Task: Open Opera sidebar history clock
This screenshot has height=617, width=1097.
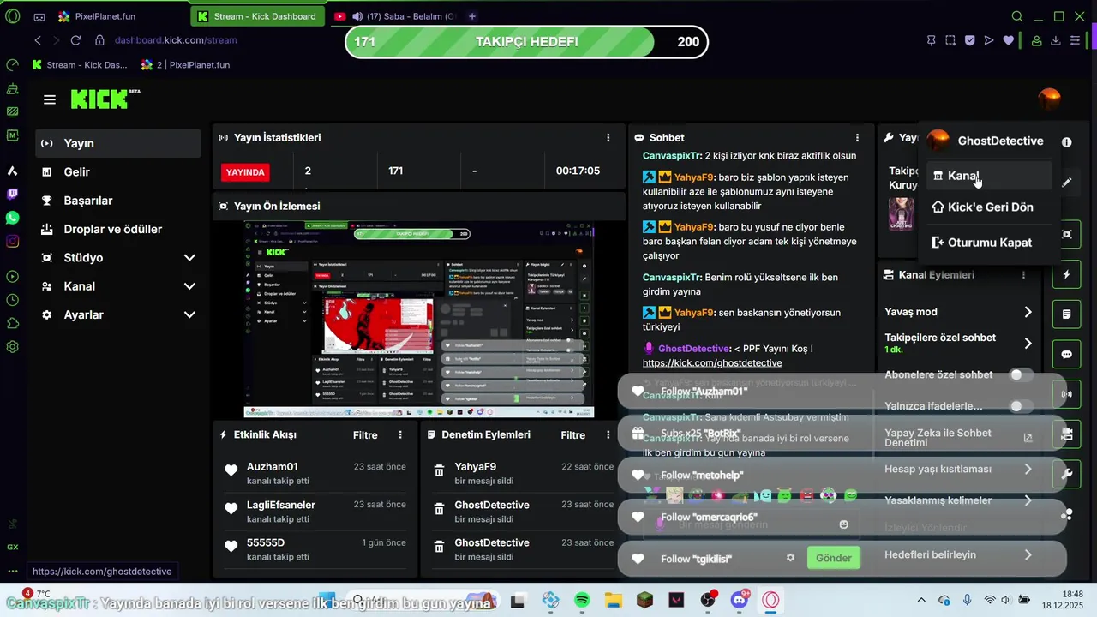Action: click(12, 300)
